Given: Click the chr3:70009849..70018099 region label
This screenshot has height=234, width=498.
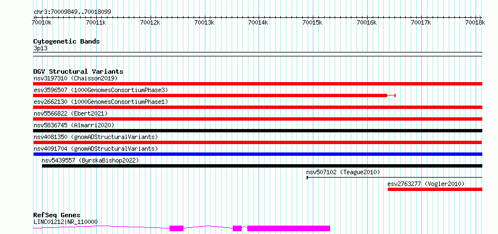Looking at the screenshot, I should (72, 12).
